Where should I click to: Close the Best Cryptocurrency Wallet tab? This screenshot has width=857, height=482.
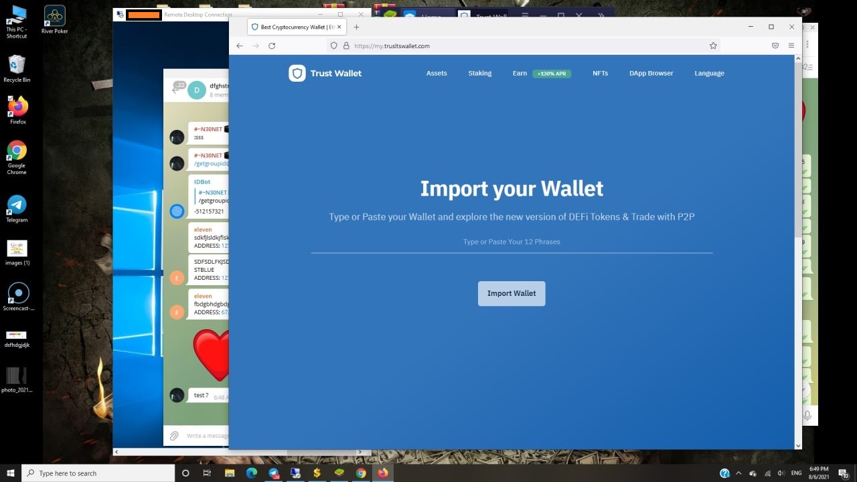pos(339,27)
